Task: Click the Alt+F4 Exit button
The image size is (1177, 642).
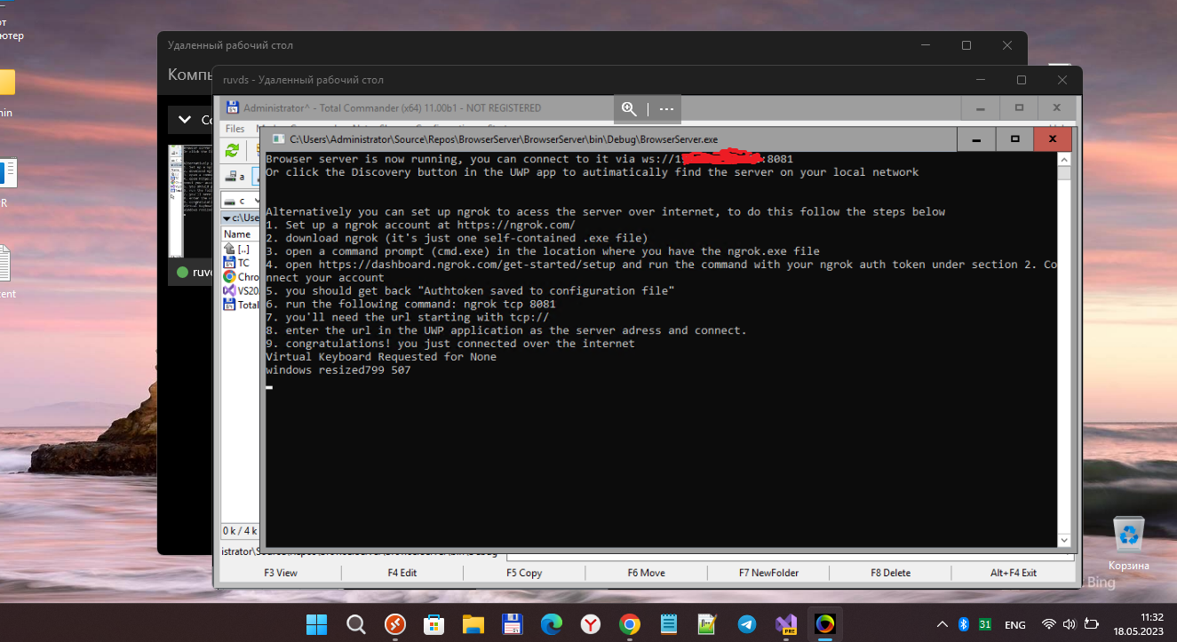Action: [1014, 573]
